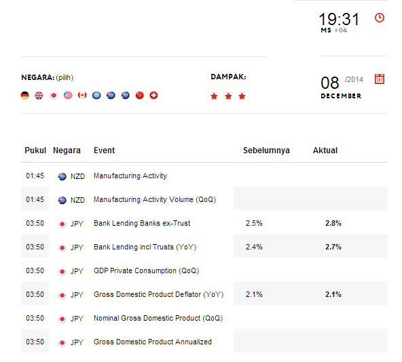Click the red clock timezone icon

pyautogui.click(x=380, y=18)
